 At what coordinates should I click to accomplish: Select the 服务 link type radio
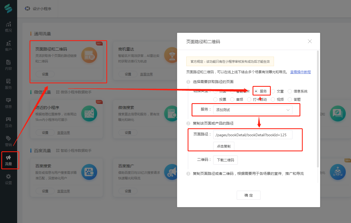256,91
